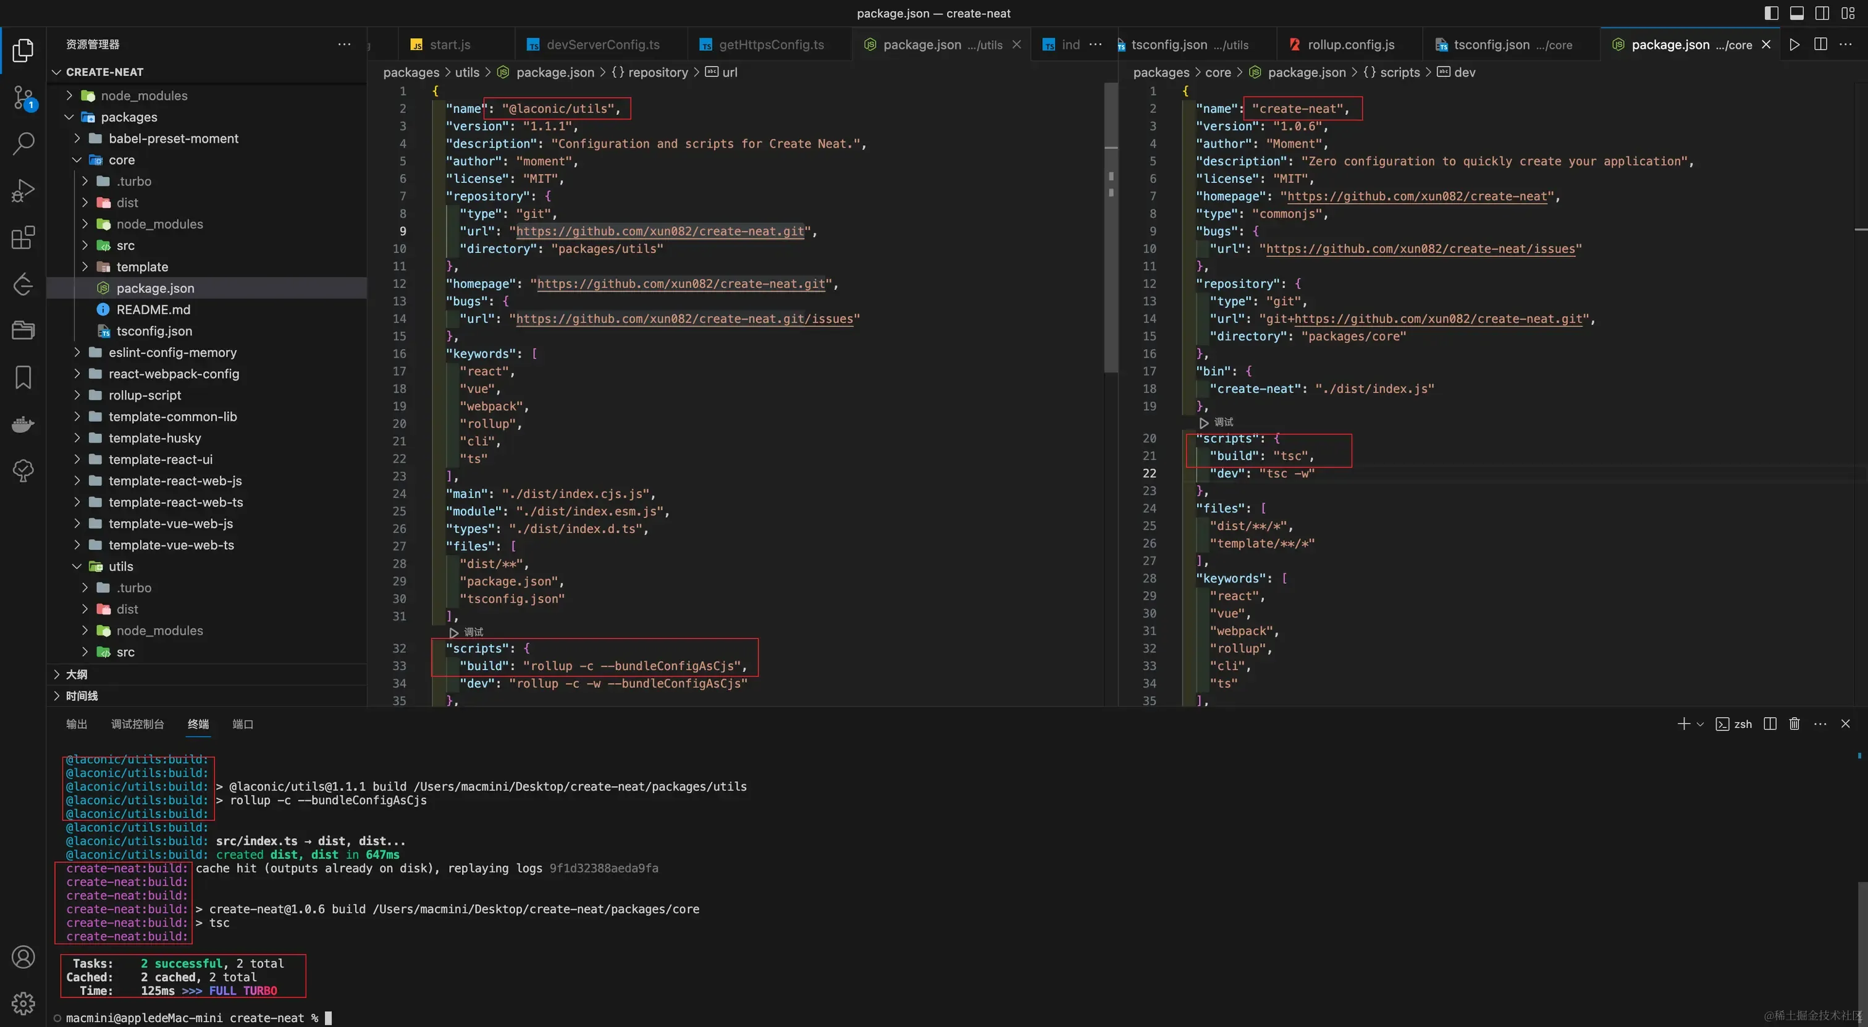Expand babel-preset-moment folder

pyautogui.click(x=77, y=138)
